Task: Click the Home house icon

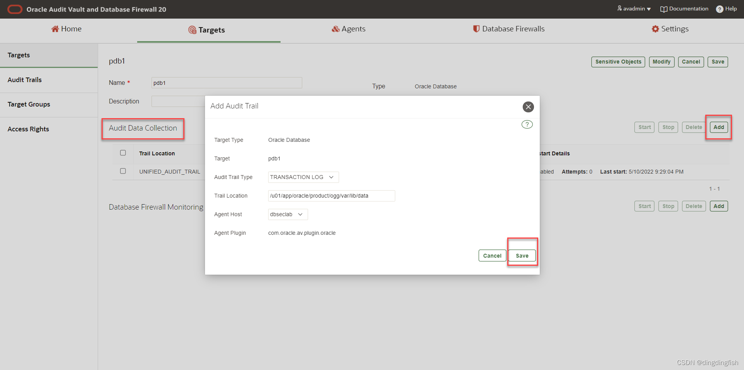Action: [55, 29]
